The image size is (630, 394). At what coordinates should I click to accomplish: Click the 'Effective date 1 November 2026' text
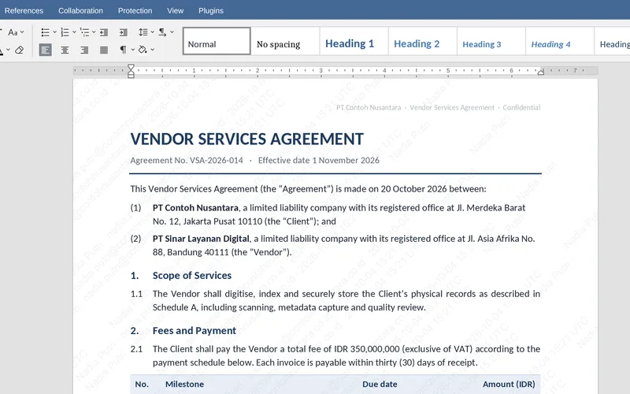tap(319, 161)
